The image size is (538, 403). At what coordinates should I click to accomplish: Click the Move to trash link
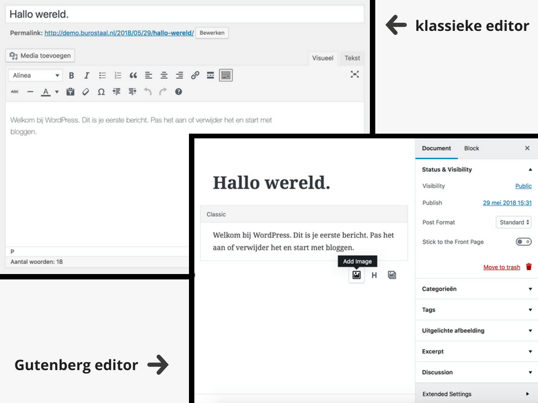point(502,267)
